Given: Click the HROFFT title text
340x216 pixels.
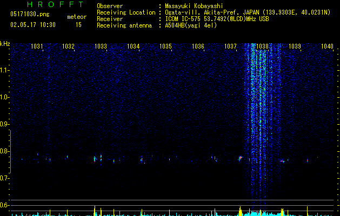Looking at the screenshot, I should pyautogui.click(x=55, y=4).
